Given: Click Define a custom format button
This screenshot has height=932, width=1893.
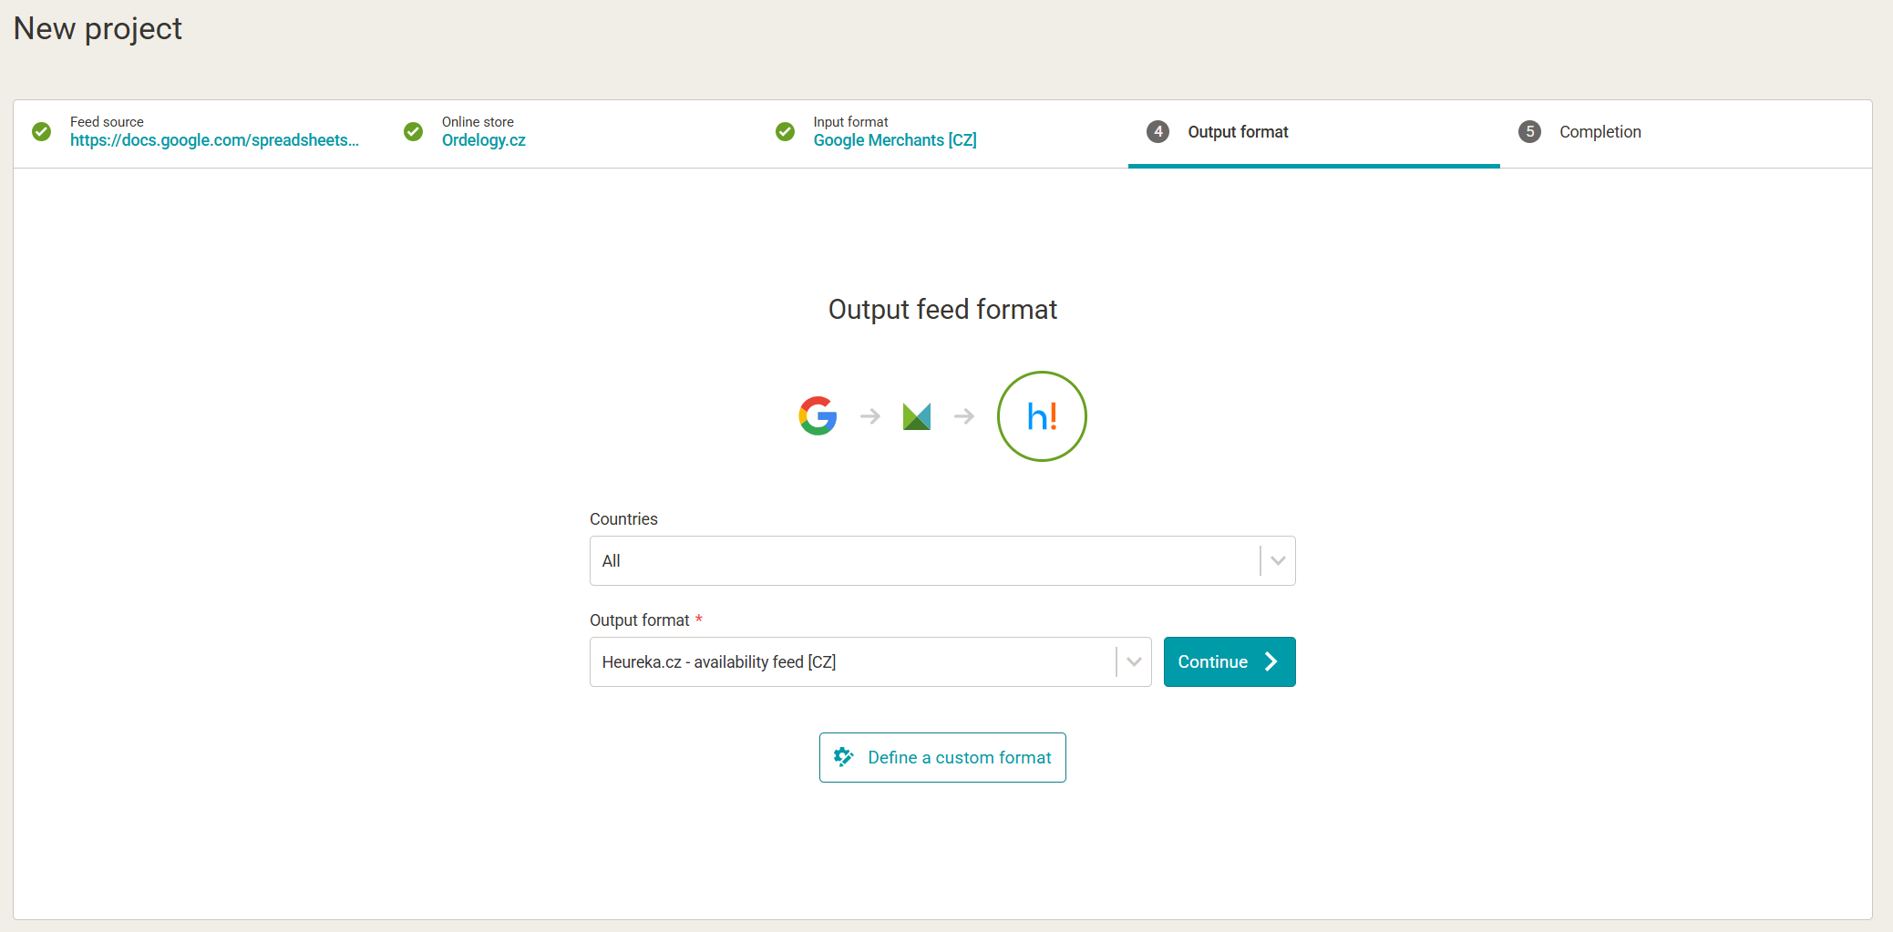Looking at the screenshot, I should coord(942,757).
